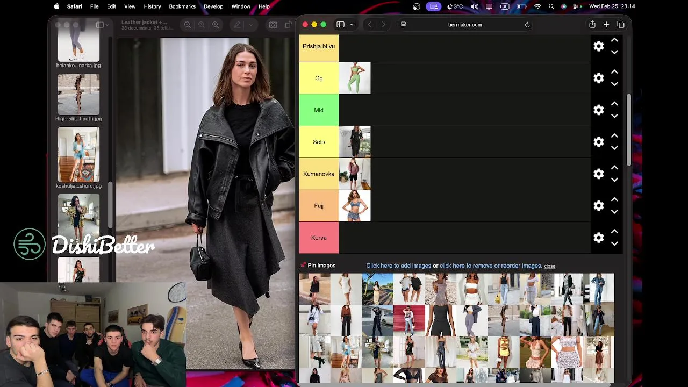This screenshot has height=387, width=688.
Task: Select the image placed in Fujj tier
Action: tap(355, 206)
